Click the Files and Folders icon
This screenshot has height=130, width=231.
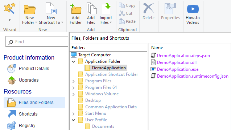tap(12, 103)
